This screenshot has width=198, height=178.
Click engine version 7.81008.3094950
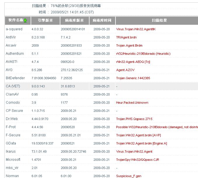point(44,78)
